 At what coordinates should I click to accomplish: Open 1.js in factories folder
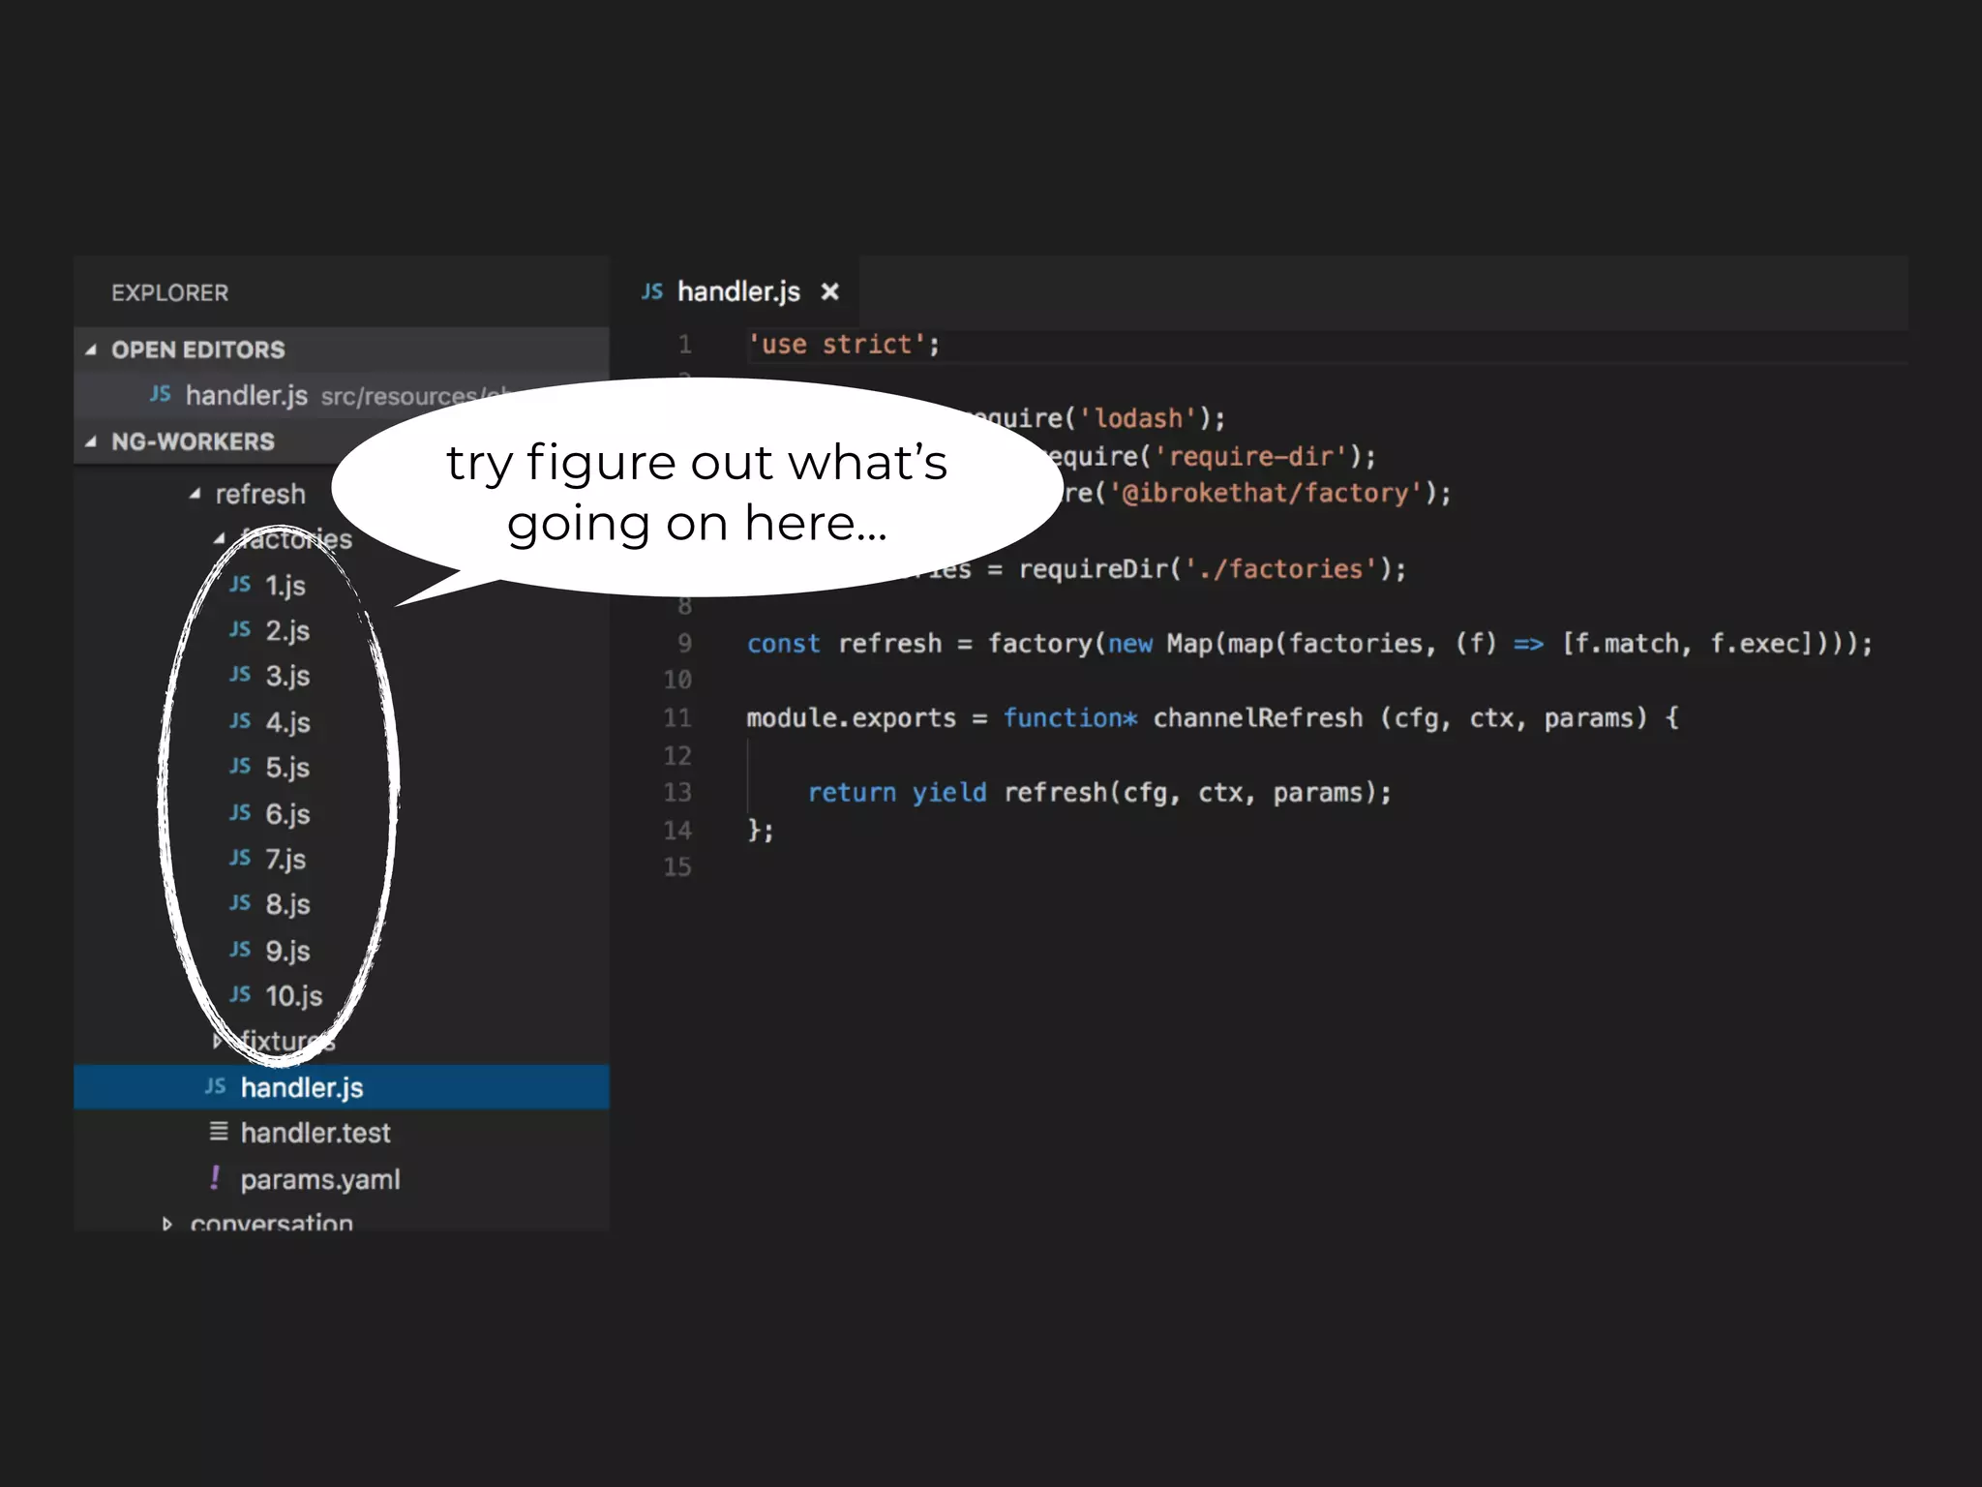coord(285,585)
